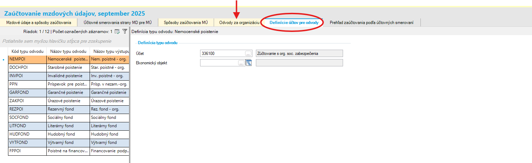
Task: Open the Ekonomický objekt tree structure icon
Action: [249, 63]
